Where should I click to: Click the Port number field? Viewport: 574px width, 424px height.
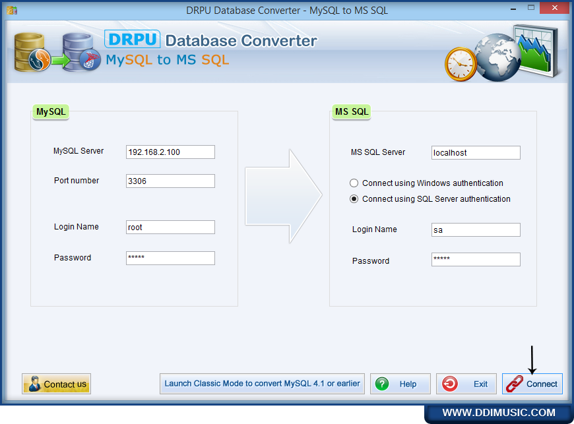coord(170,181)
